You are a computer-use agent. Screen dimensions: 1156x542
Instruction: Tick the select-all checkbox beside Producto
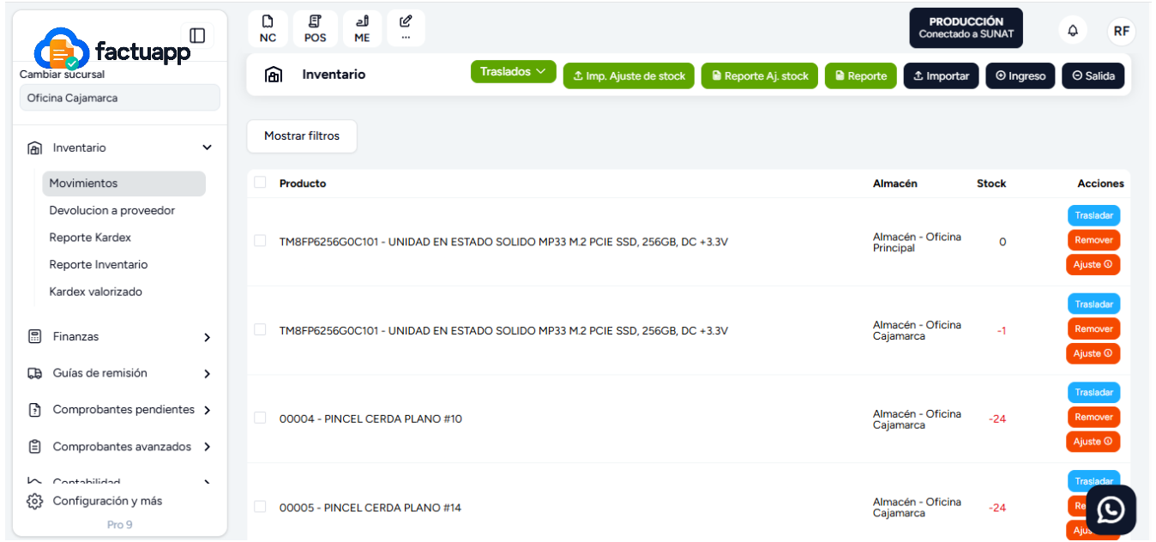[260, 182]
